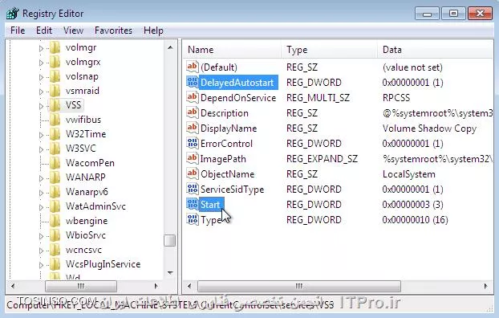This screenshot has width=499, height=318.
Task: Expand the W3SVC key
Action: (x=41, y=149)
